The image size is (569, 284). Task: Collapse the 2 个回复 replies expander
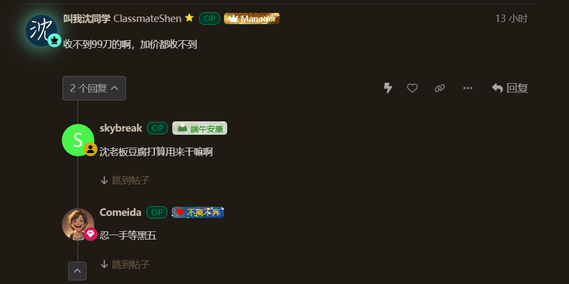[x=94, y=88]
